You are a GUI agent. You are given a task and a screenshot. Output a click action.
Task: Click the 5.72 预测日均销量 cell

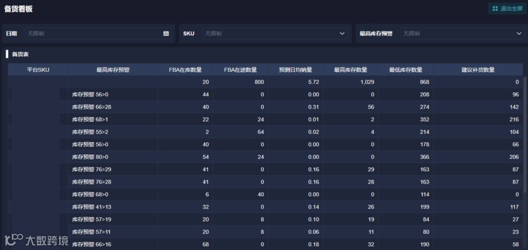[295, 82]
